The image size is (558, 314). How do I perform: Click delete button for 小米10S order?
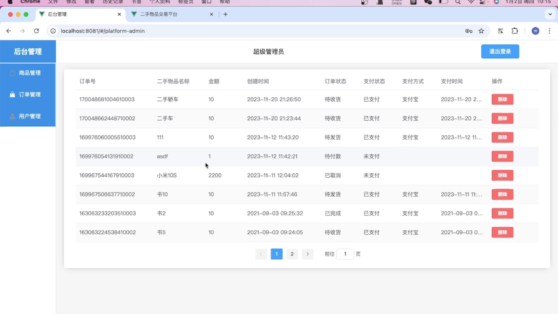[x=503, y=175]
